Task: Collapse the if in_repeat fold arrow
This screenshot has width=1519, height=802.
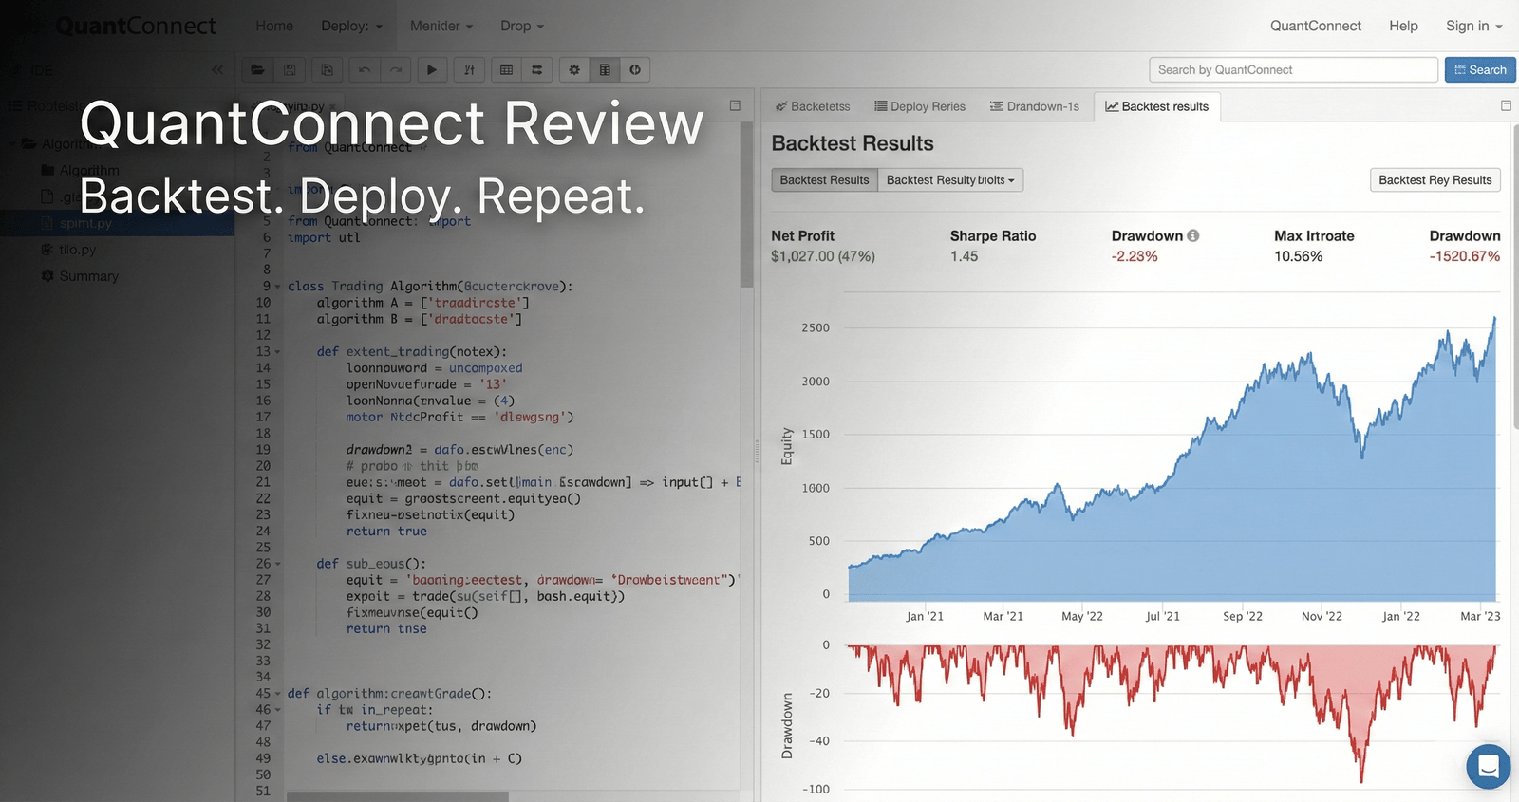Action: [x=277, y=710]
